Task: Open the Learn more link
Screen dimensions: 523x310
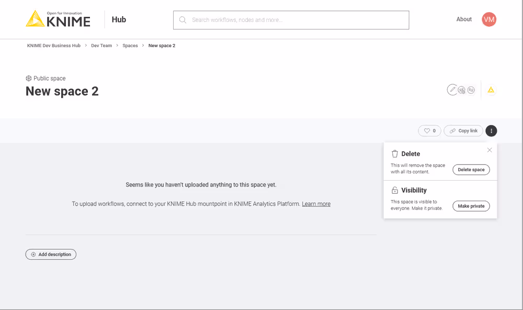Action: (x=316, y=204)
